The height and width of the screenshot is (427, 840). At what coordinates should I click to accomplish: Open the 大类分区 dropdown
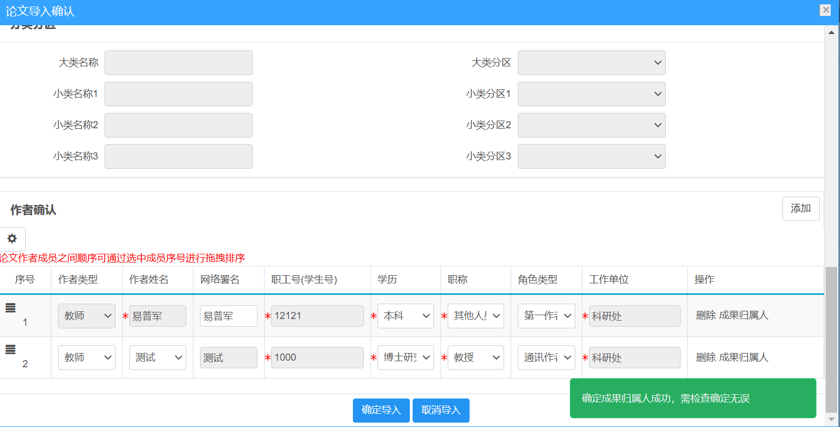591,63
